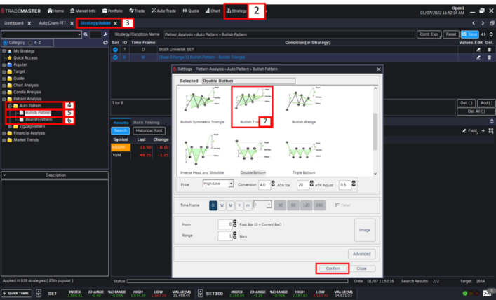The height and width of the screenshot is (300, 496).
Task: Switch to the Back Testing tab
Action: (146, 121)
